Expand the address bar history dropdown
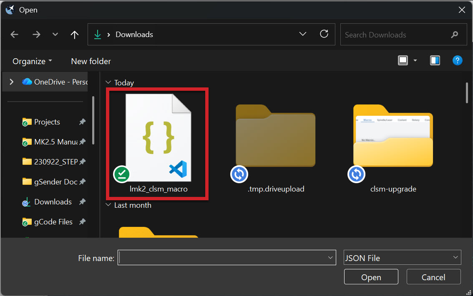 [x=303, y=34]
